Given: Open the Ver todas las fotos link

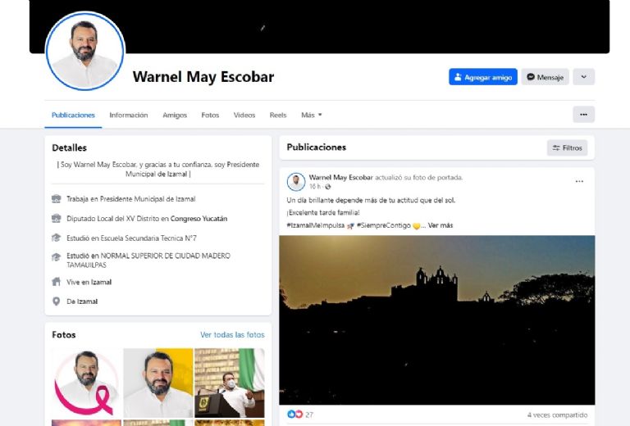Looking at the screenshot, I should point(232,334).
